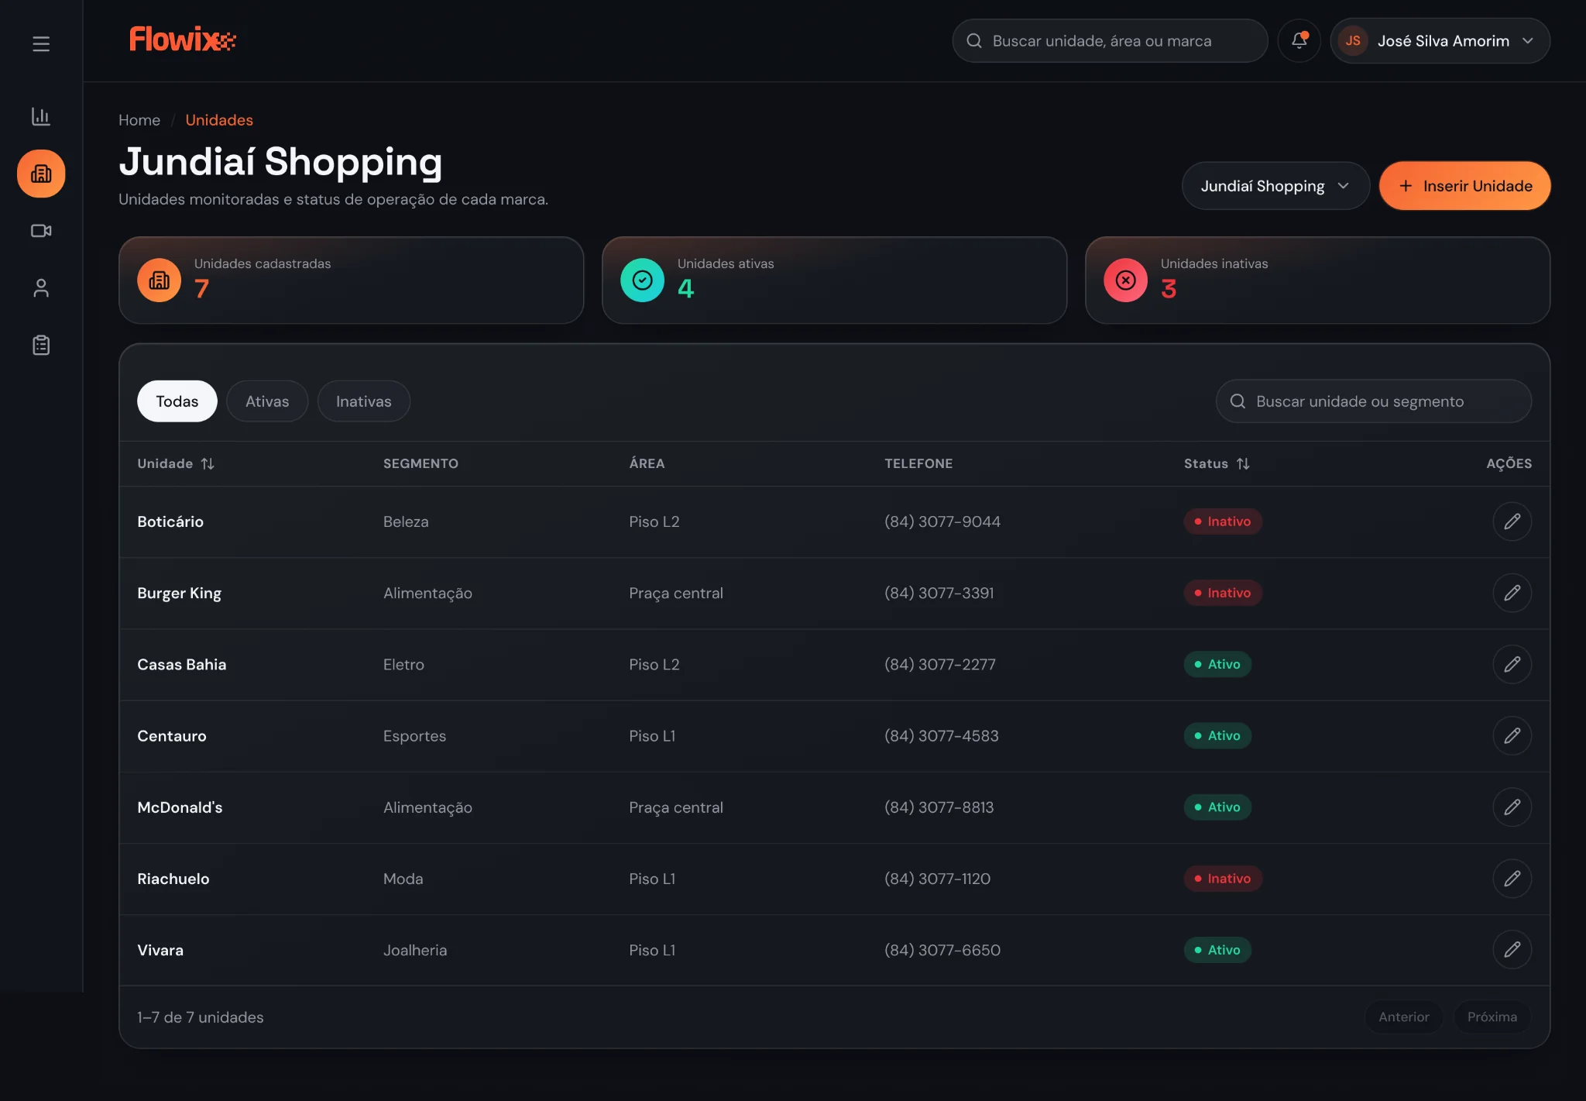1586x1101 pixels.
Task: Click the Boticário Inativo status badge
Action: coord(1223,521)
